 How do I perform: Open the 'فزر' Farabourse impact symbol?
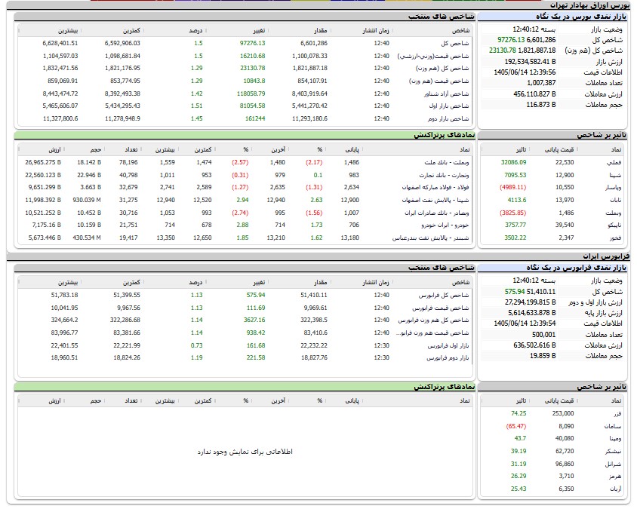[x=617, y=414]
